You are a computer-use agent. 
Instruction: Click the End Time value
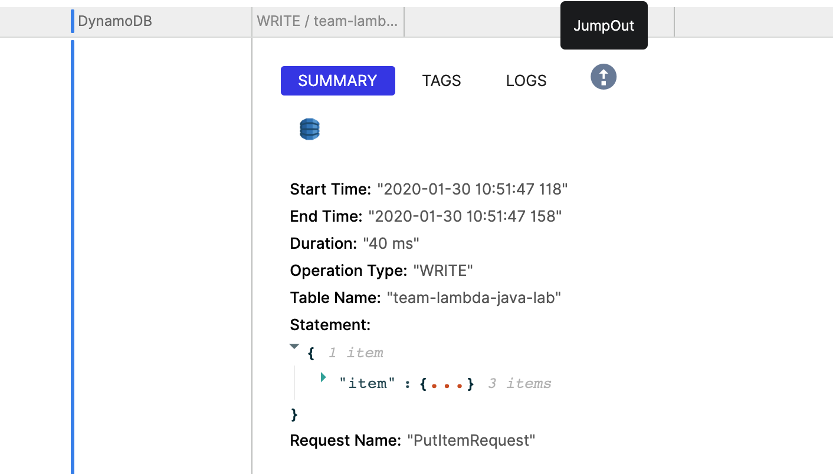coord(465,216)
